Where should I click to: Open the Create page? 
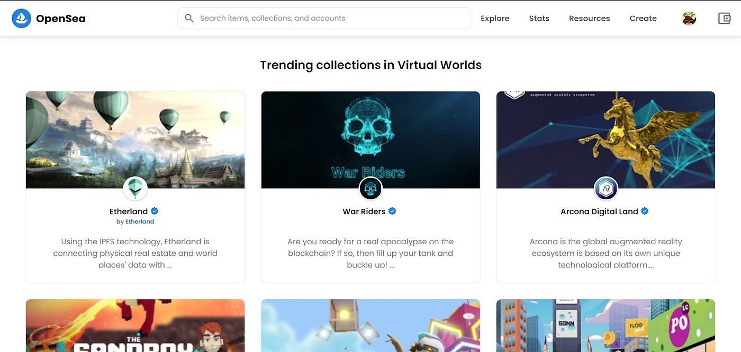(643, 18)
